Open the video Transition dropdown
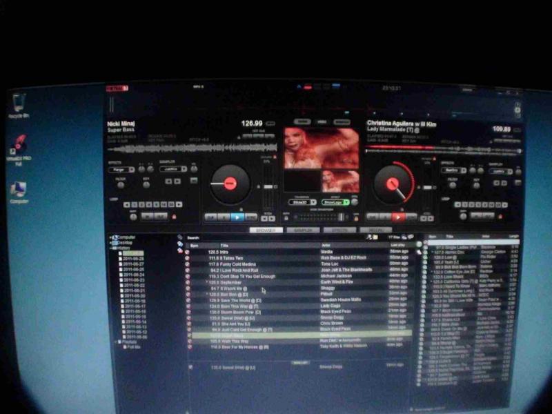 [x=302, y=202]
